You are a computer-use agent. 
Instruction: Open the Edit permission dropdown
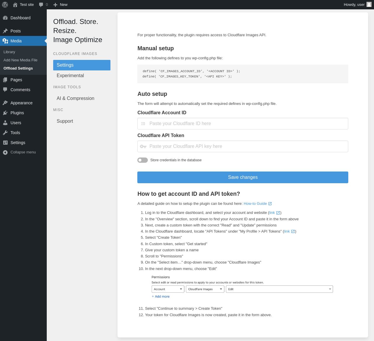click(279, 289)
